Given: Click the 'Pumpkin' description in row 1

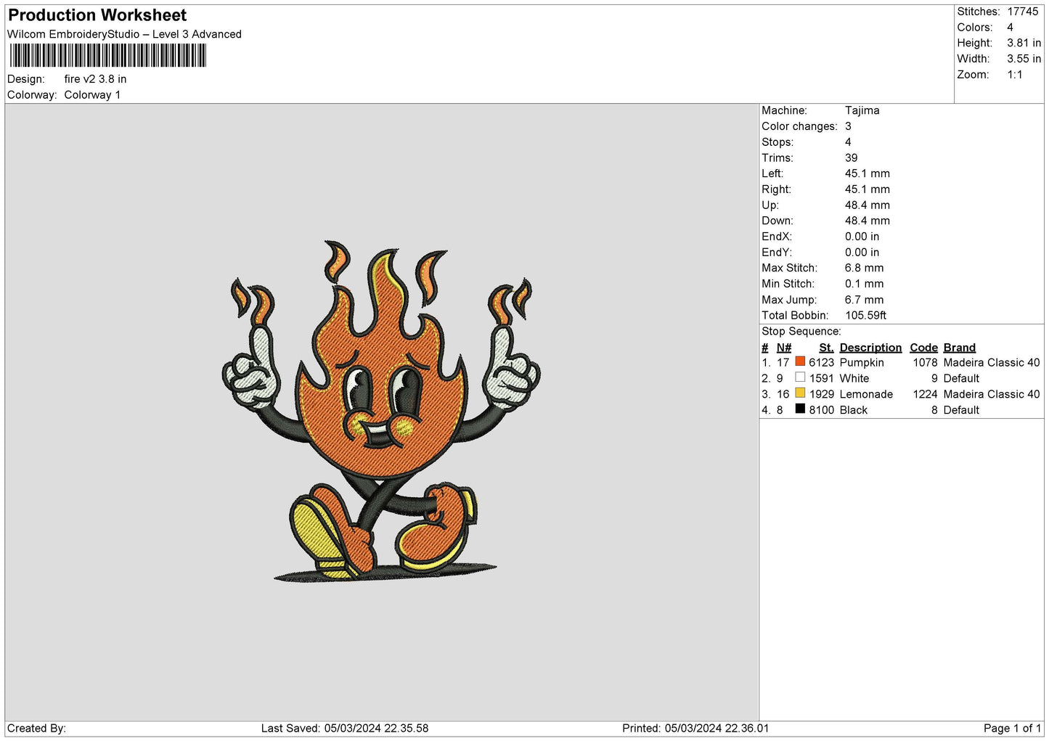Looking at the screenshot, I should point(862,362).
